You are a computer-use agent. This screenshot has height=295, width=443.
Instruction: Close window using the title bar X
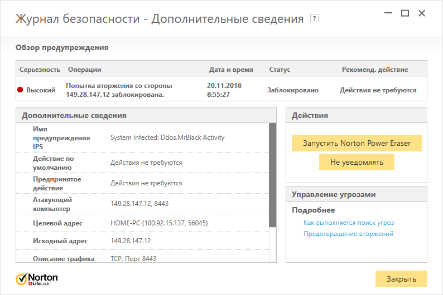pos(422,13)
